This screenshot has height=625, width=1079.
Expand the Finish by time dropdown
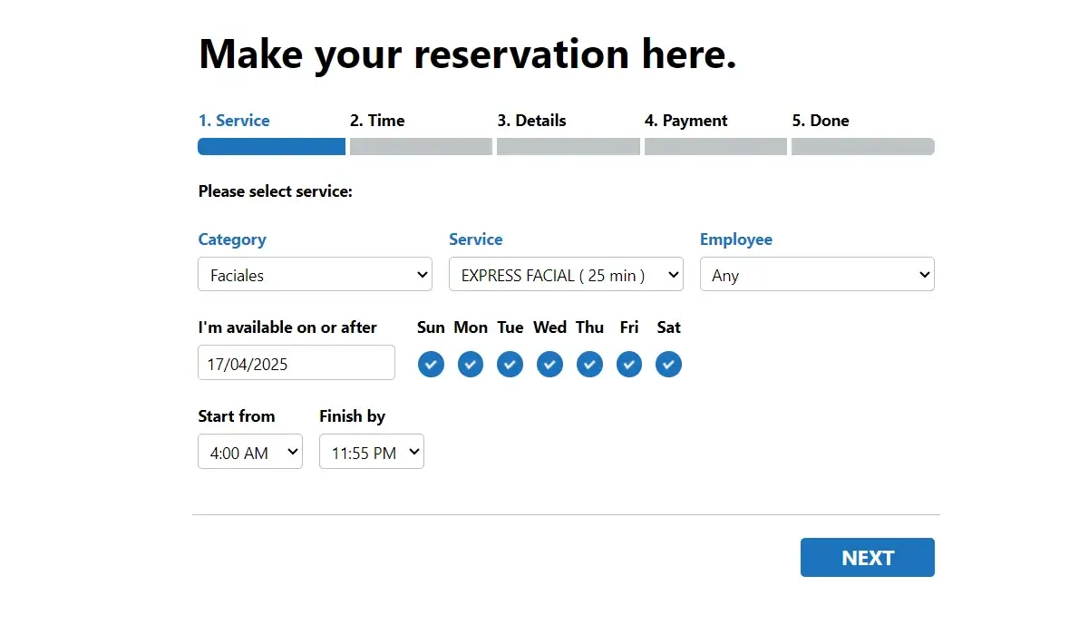click(x=371, y=452)
